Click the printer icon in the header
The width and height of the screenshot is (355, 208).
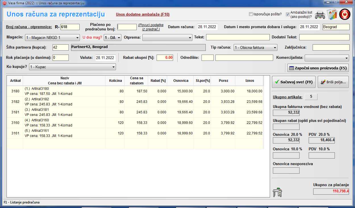pos(319,14)
